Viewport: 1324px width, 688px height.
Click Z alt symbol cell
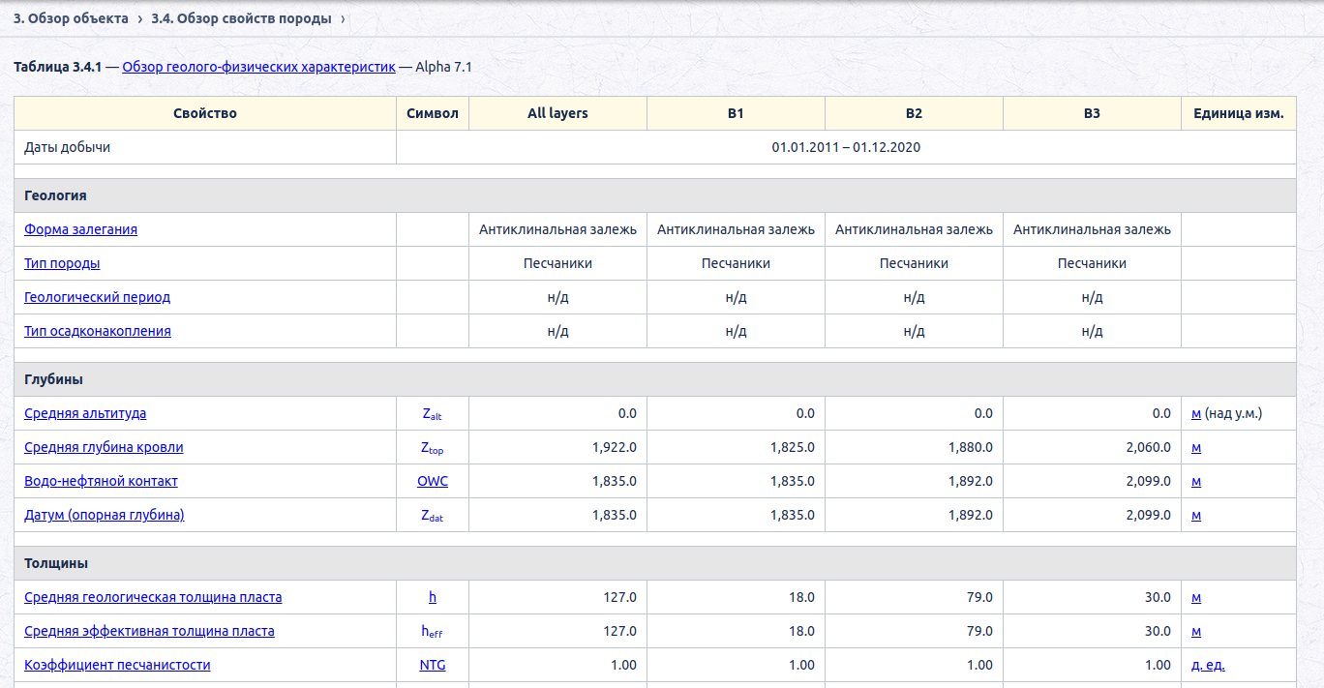[x=433, y=414]
